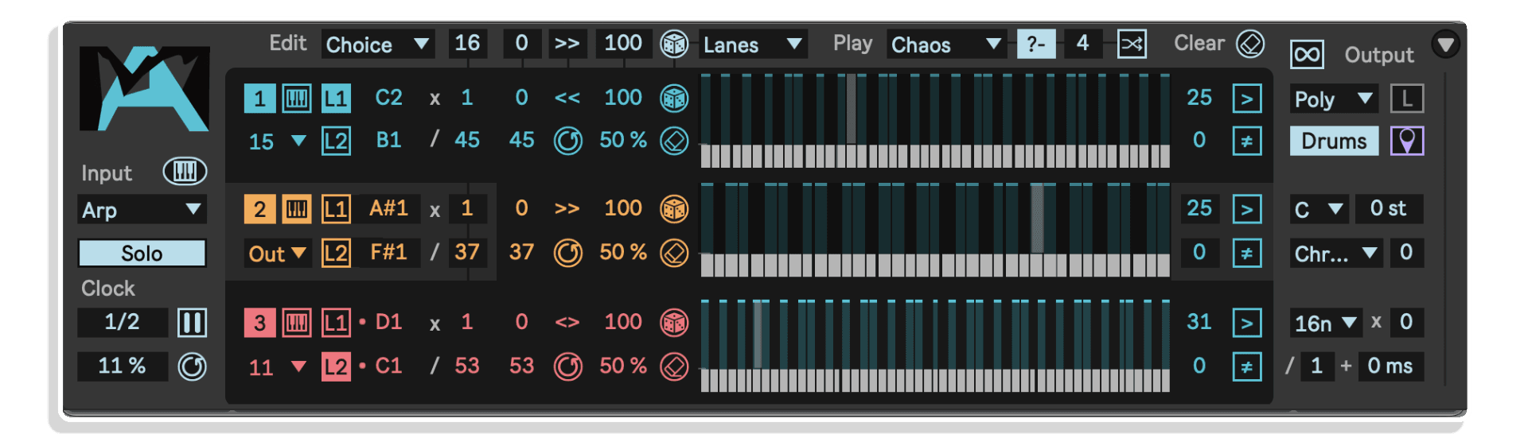Screen dimensions: 1528x438
Task: Click lane 1 step sequencer grid
Action: (x=935, y=120)
